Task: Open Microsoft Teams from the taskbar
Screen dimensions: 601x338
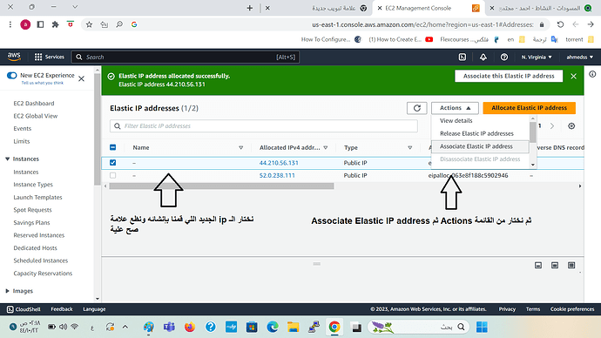Action: [169, 327]
